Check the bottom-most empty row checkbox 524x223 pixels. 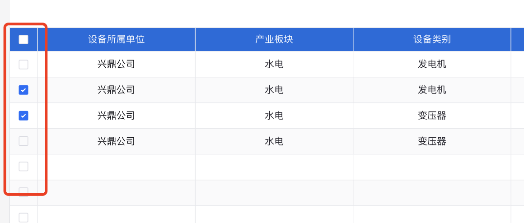(23, 217)
